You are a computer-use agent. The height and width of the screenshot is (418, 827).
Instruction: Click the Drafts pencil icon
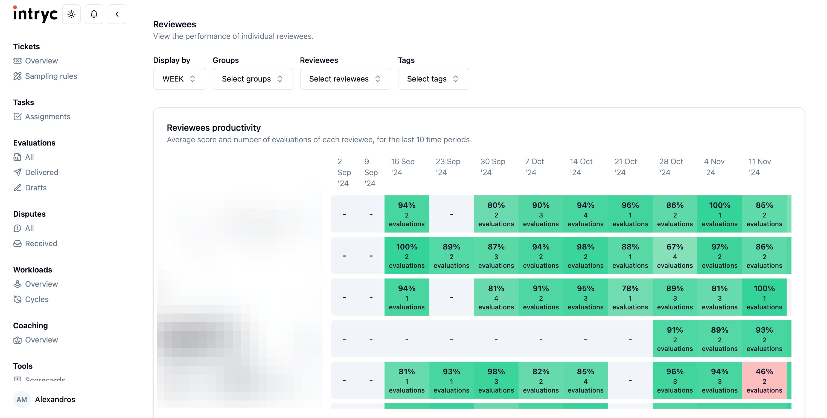click(x=17, y=188)
